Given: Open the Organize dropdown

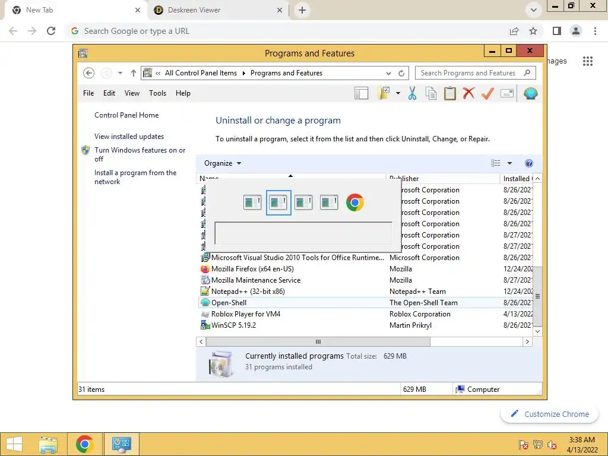Looking at the screenshot, I should pyautogui.click(x=223, y=163).
